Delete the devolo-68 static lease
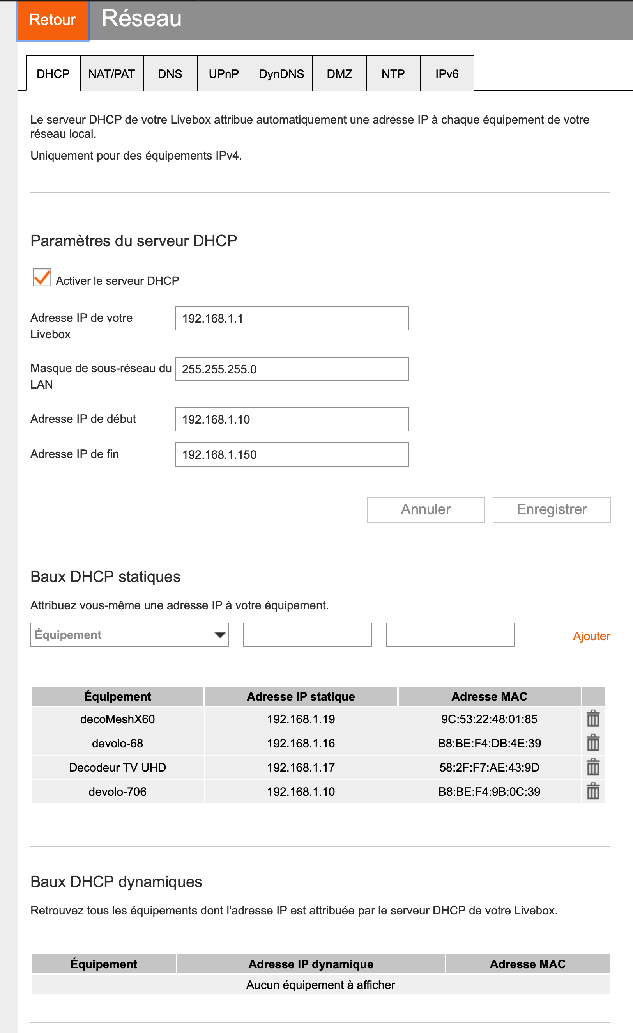This screenshot has height=1033, width=633. (593, 743)
